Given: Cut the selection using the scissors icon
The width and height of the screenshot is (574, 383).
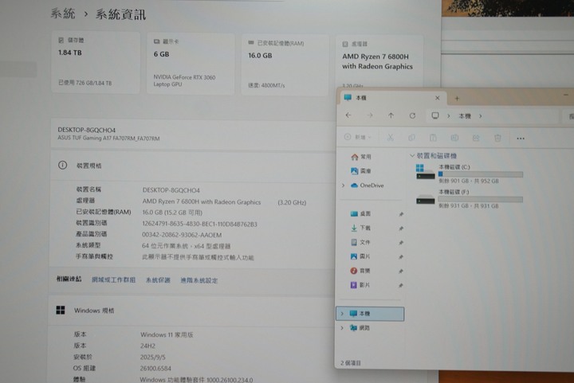Looking at the screenshot, I should (x=390, y=138).
